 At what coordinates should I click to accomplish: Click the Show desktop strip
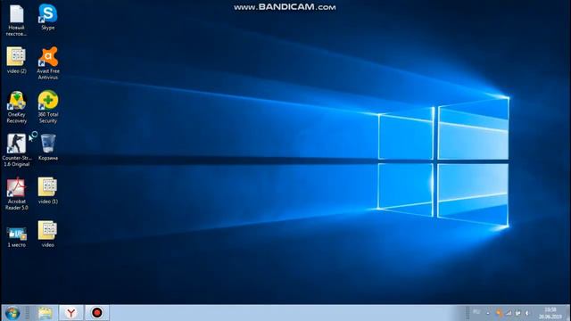tap(567, 313)
